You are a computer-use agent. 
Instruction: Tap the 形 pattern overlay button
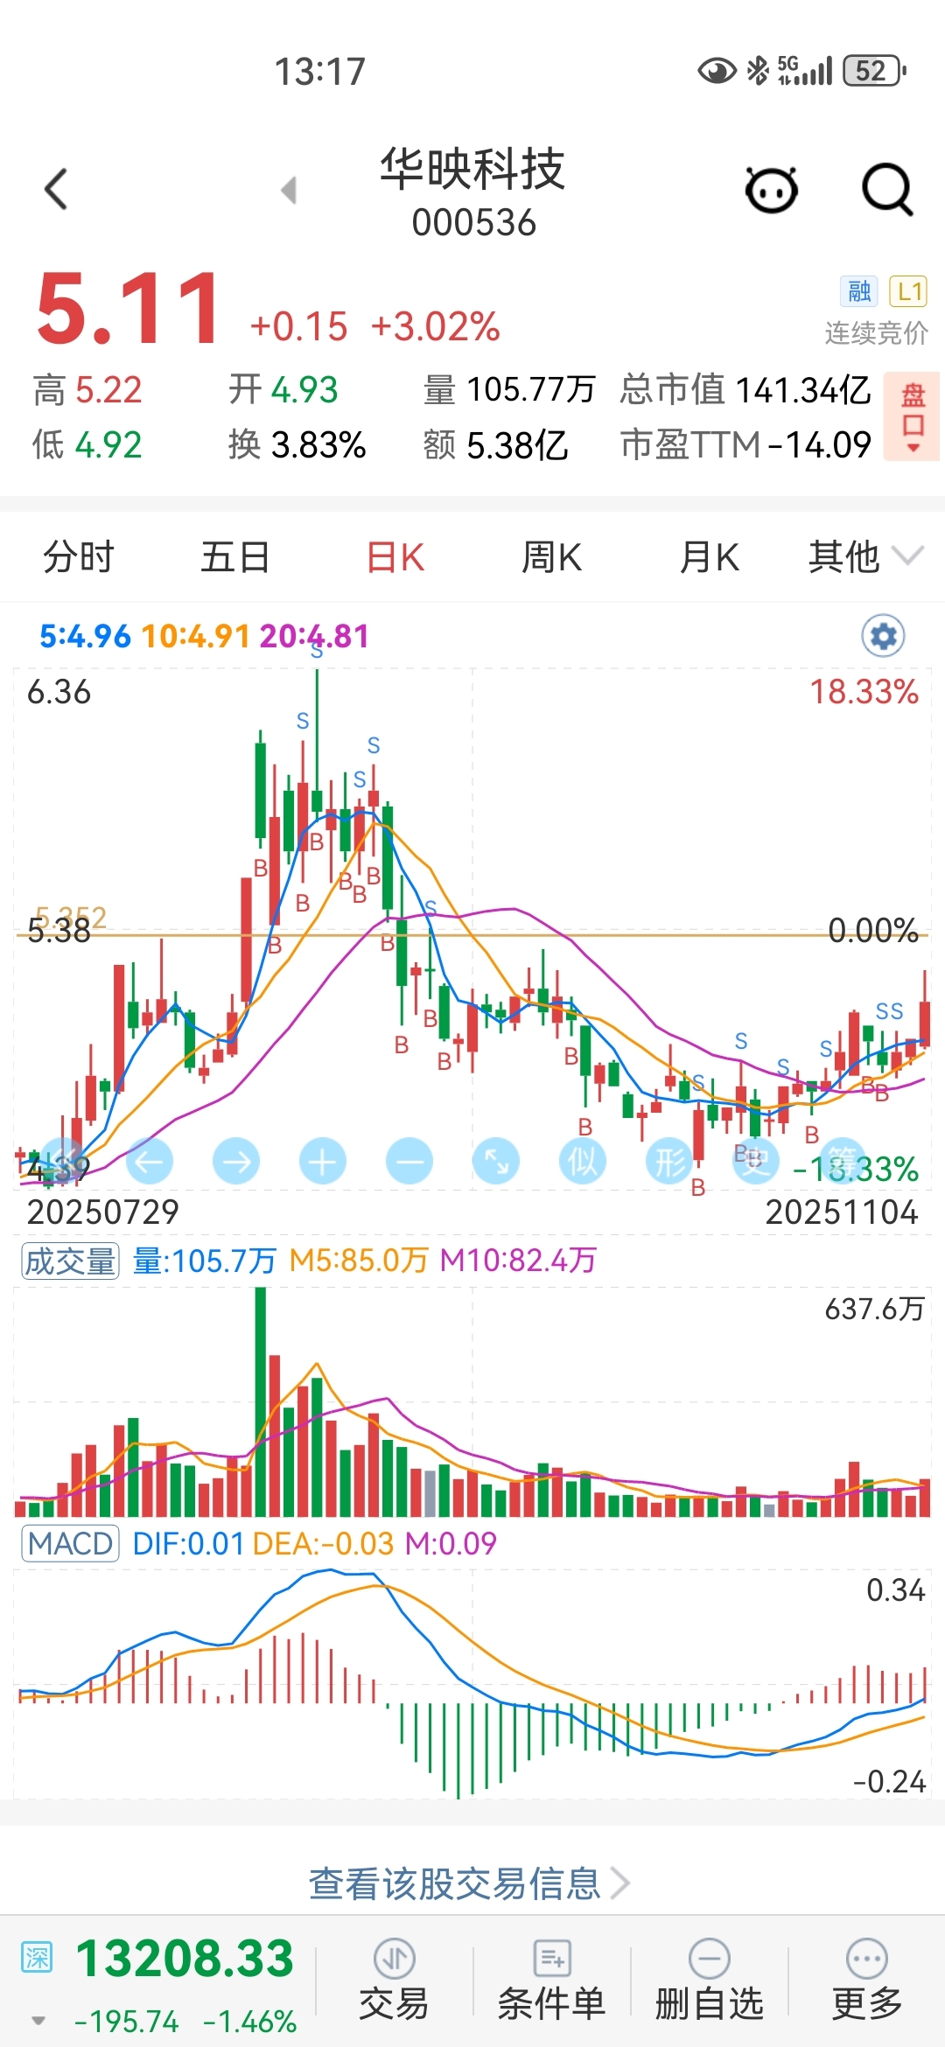[x=669, y=1162]
